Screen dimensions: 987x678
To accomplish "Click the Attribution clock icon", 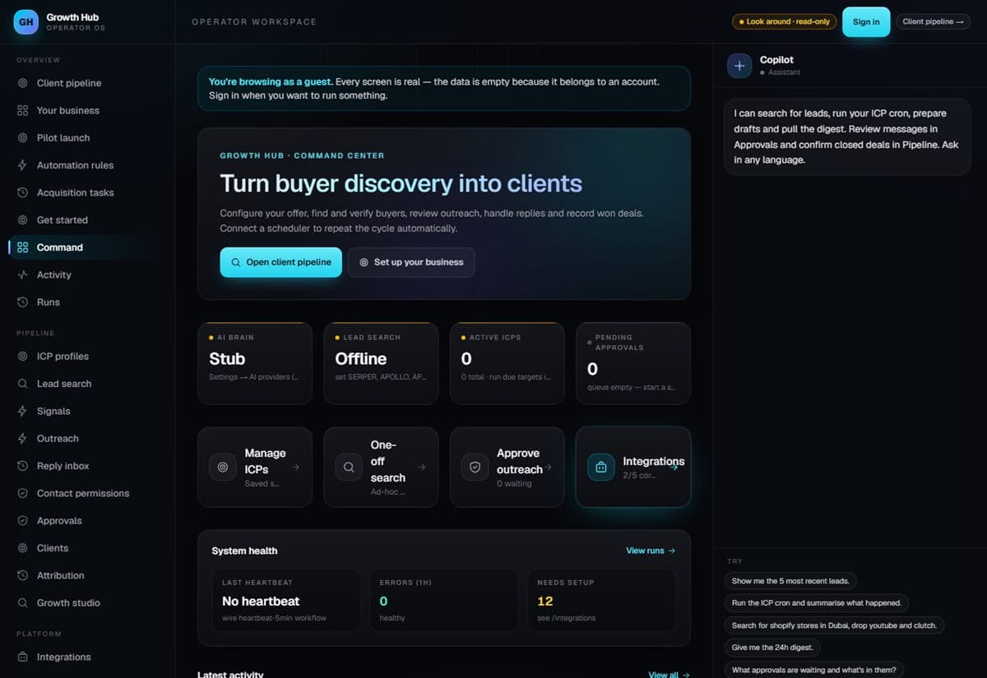I will 23,575.
